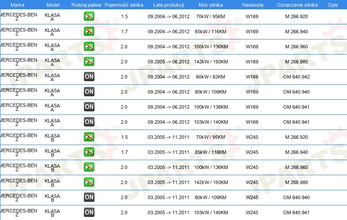This screenshot has height=220, width=347.
Task: Select KLASA A in the 60kW row
Action: [x=52, y=77]
